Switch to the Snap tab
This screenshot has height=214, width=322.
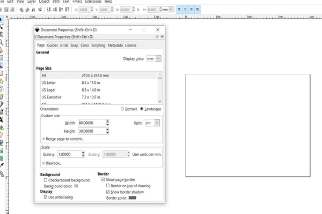(75, 45)
